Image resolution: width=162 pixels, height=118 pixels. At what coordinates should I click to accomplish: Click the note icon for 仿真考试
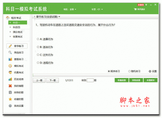pyautogui.click(x=10, y=73)
